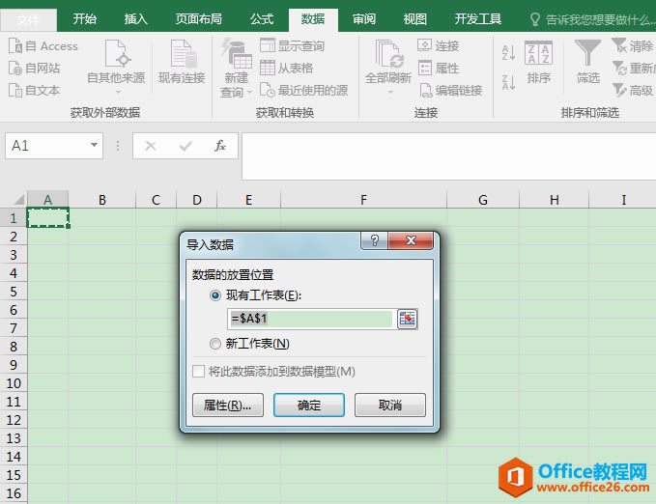Select cell A1
Image resolution: width=656 pixels, height=504 pixels.
(47, 218)
